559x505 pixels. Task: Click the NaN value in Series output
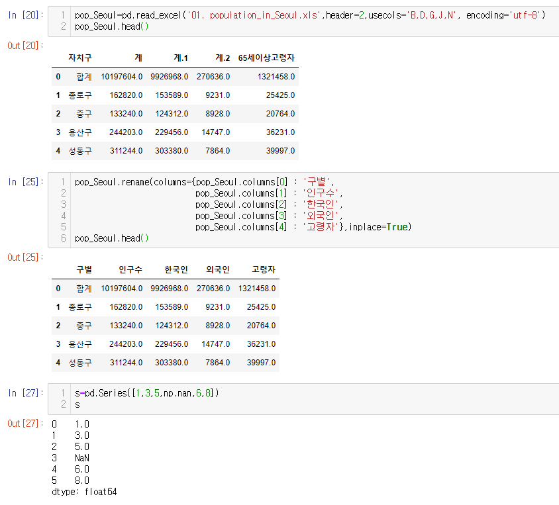tap(82, 458)
